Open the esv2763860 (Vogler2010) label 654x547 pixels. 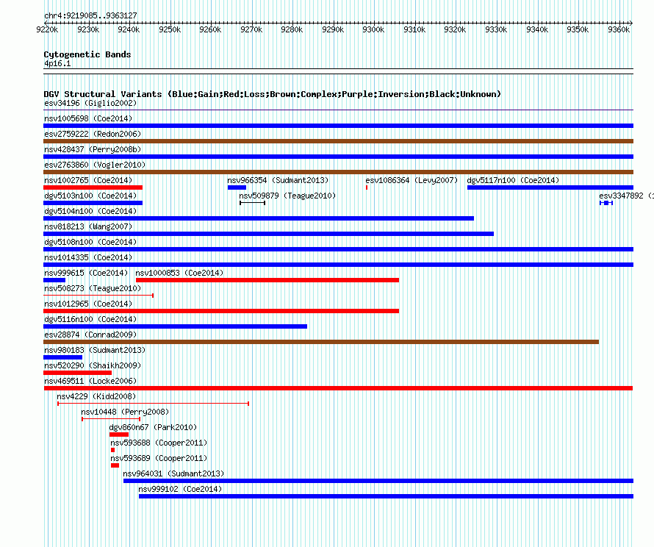[x=95, y=165]
